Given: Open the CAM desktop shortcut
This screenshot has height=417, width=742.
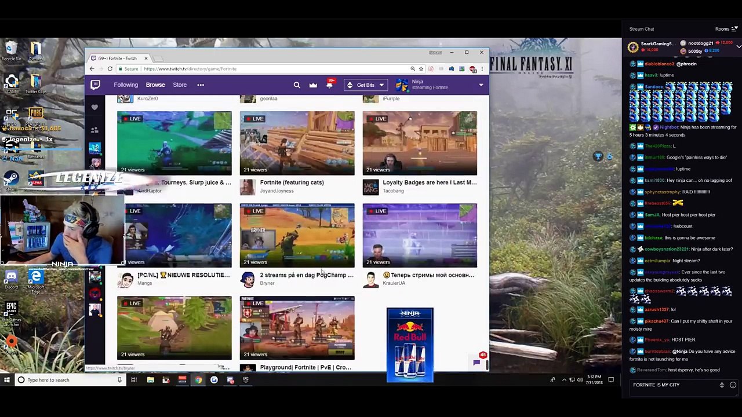Looking at the screenshot, I should click(x=12, y=84).
